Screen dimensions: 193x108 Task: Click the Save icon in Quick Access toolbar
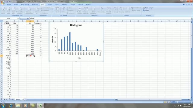coord(7,1)
